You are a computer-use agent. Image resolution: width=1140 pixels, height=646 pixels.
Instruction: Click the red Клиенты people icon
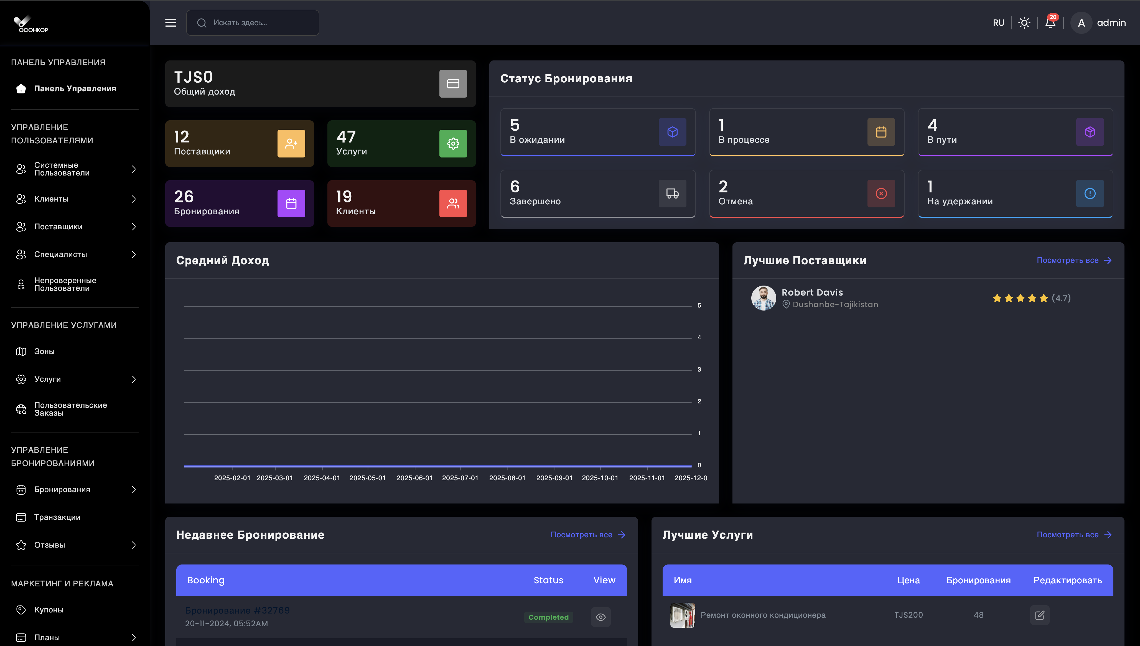point(453,203)
